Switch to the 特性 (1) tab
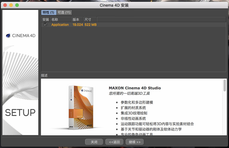 [49, 12]
